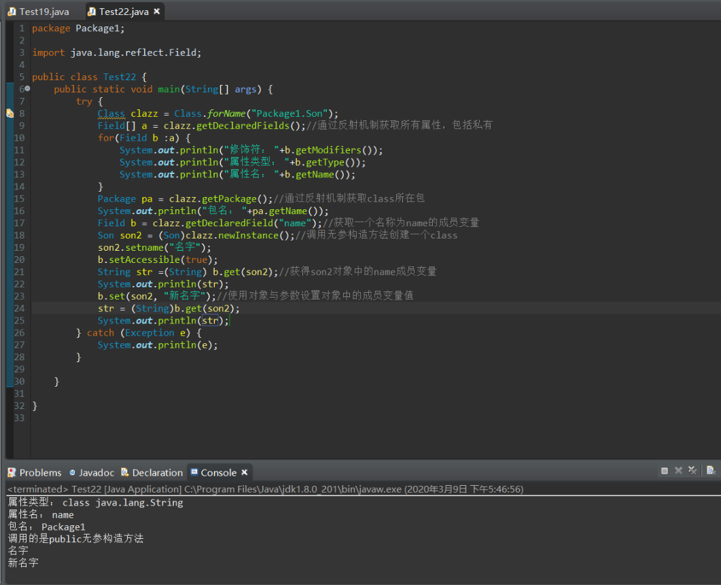
Task: Switch to the Test19.java editor tab
Action: 43,12
